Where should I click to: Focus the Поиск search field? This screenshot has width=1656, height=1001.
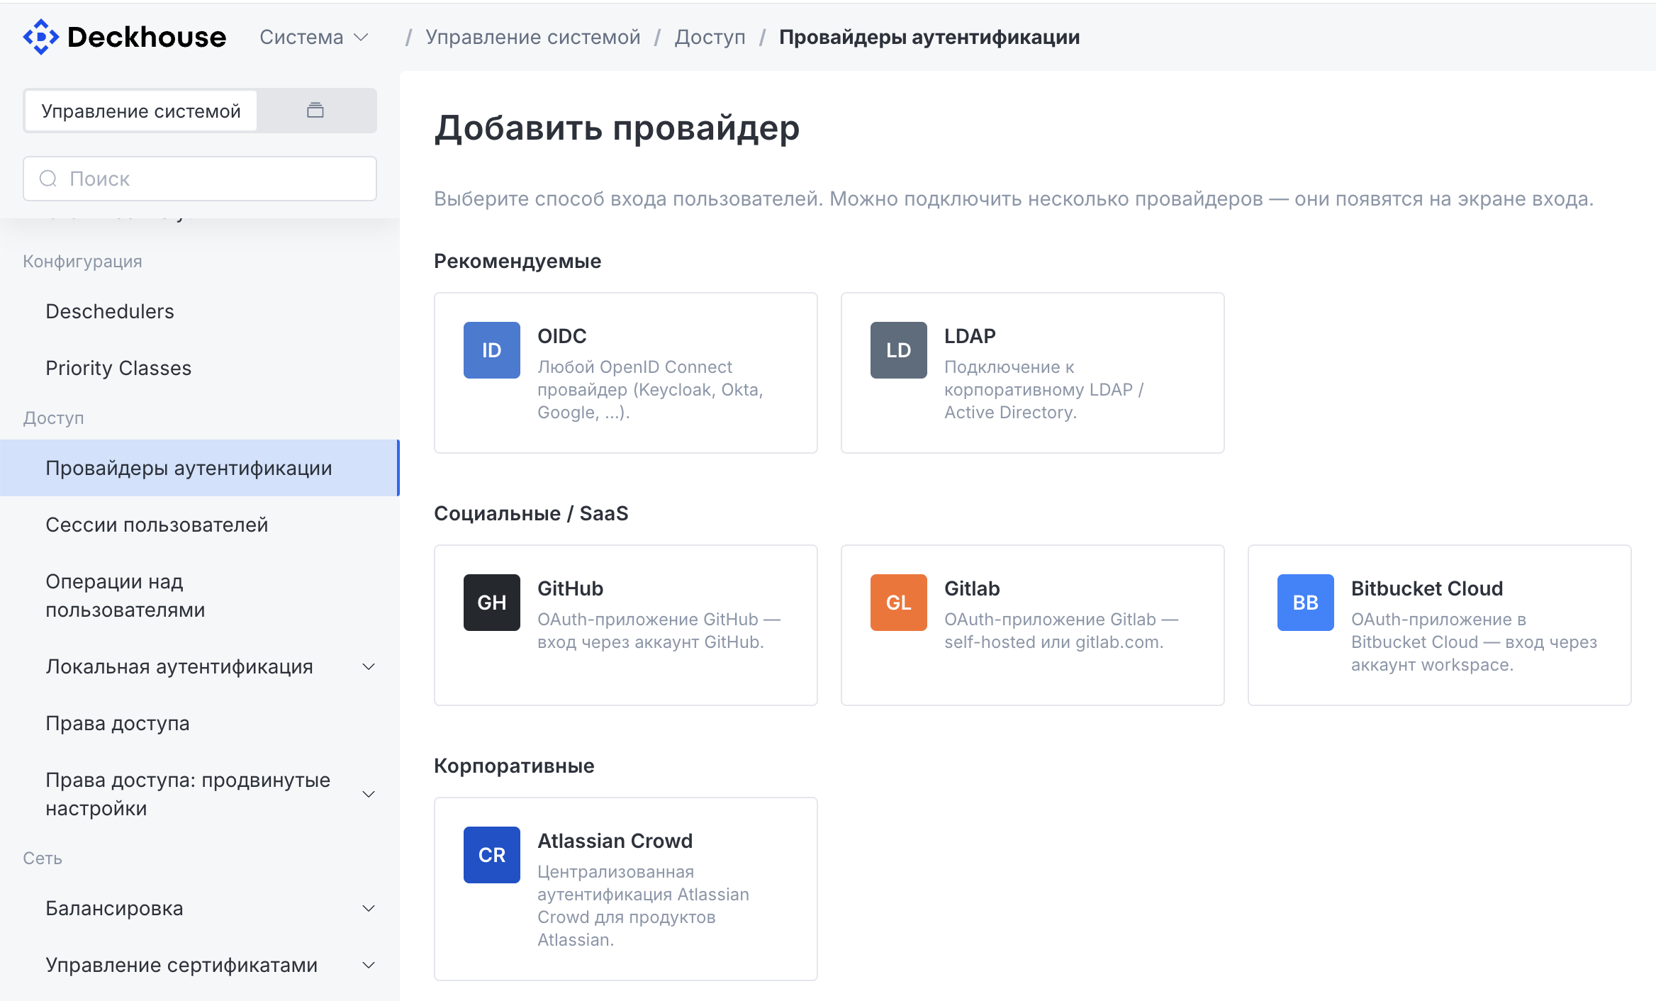coord(200,179)
